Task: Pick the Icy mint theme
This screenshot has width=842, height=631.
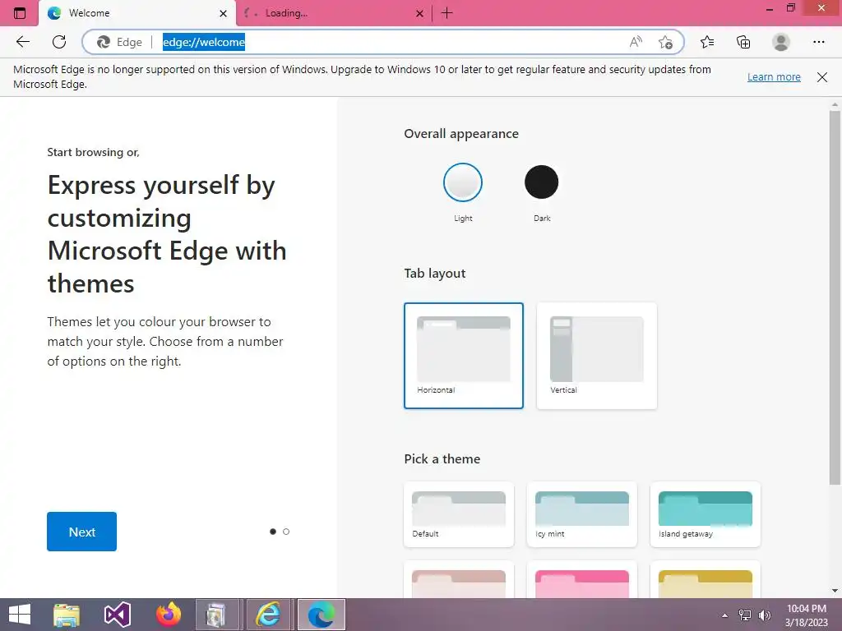Action: (582, 514)
